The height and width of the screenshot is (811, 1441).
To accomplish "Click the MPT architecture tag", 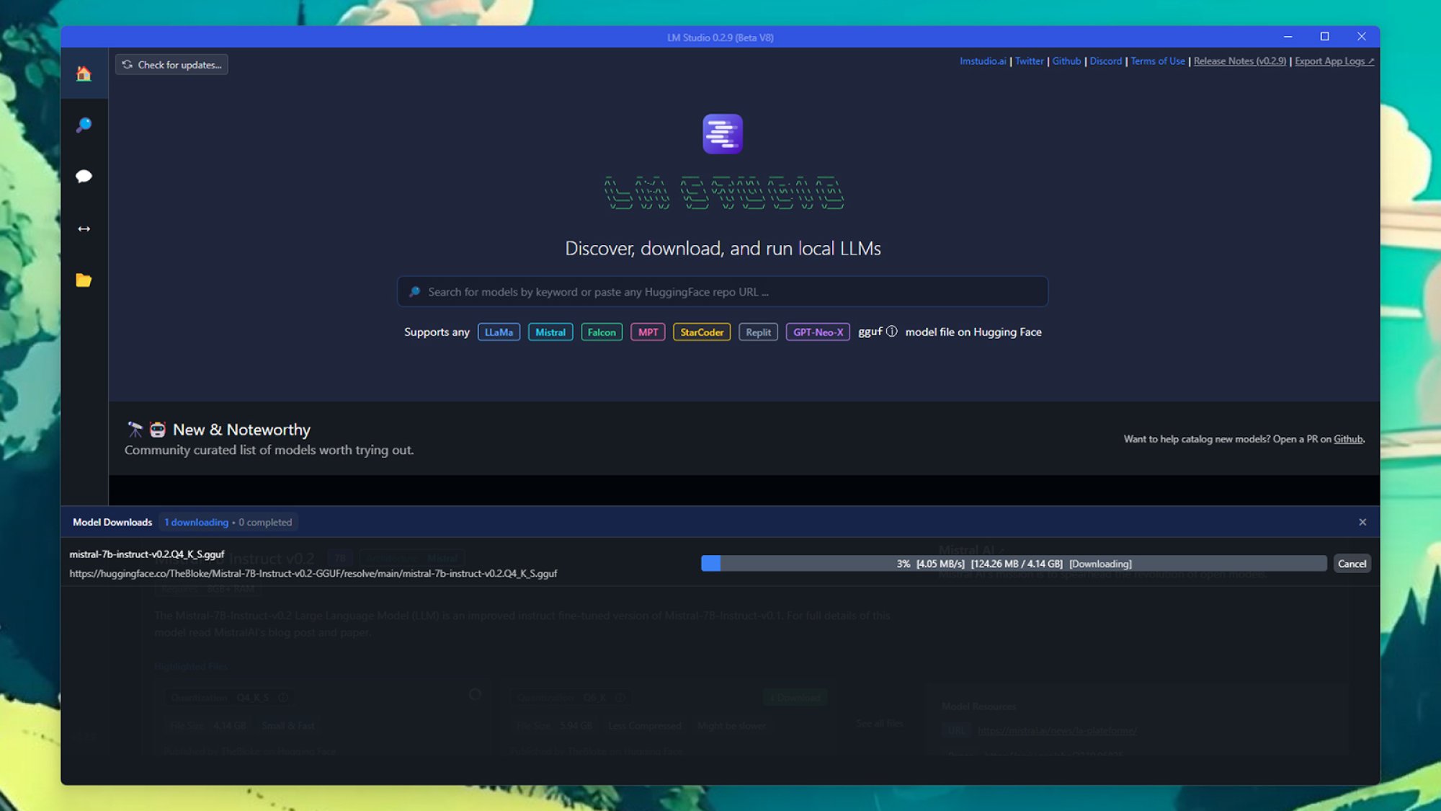I will 648,332.
